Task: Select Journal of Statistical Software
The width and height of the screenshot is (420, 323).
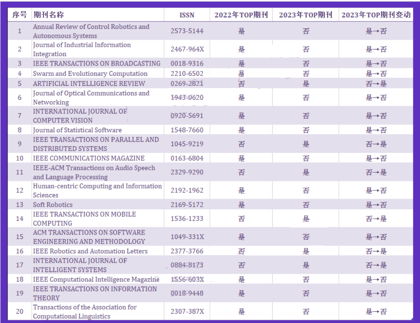Action: 77,130
